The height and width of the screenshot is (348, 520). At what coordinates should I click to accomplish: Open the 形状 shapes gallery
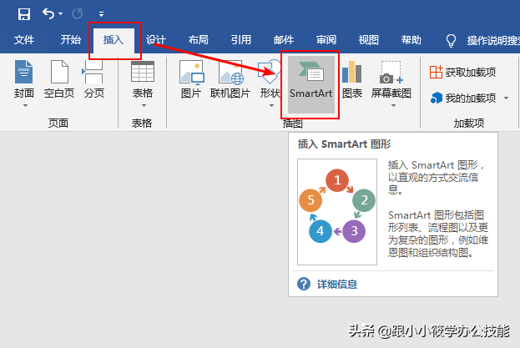click(x=270, y=79)
